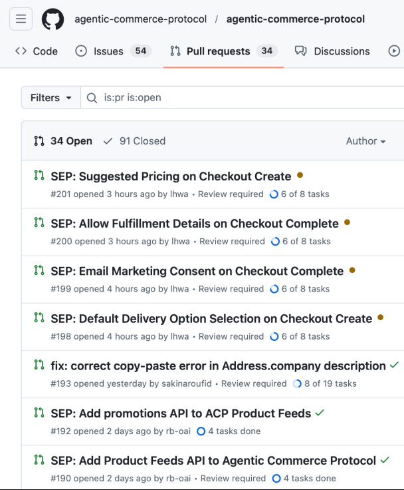Open the Author filter dropdown
The width and height of the screenshot is (404, 490).
click(365, 141)
